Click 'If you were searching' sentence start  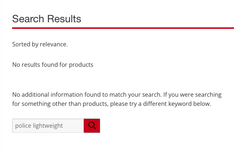[192, 95]
